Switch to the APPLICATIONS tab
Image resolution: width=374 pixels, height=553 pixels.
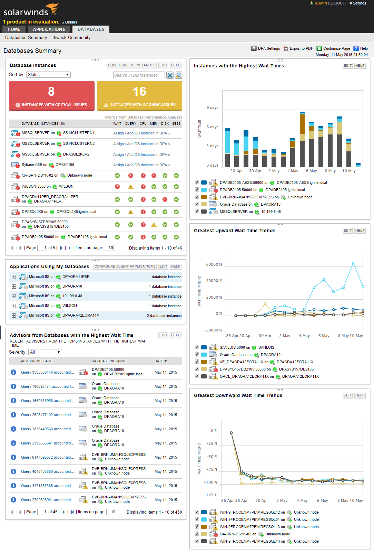click(x=49, y=29)
